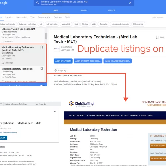Screen dimensions: 166x166
Task: Open ALLIED TRAVEL menu
Action: 77,116
